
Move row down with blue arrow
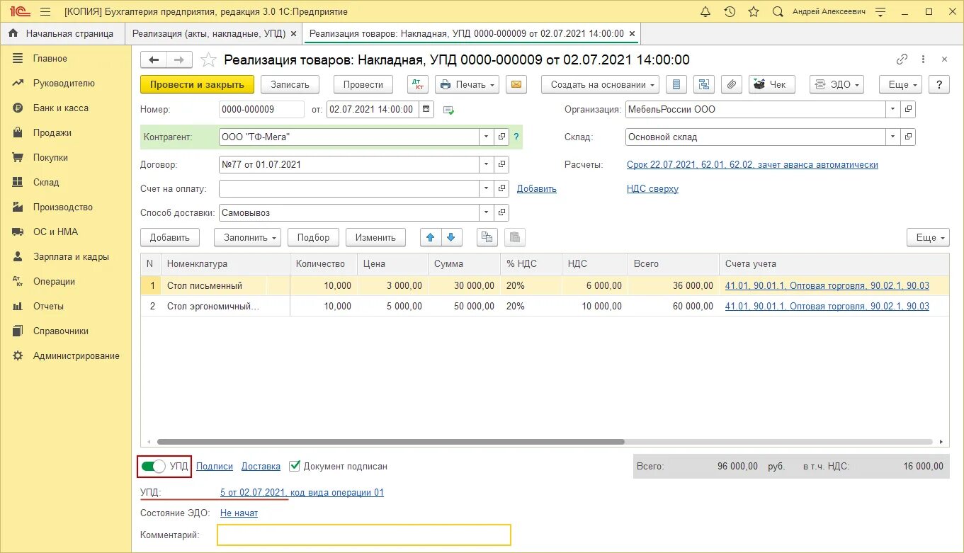click(x=452, y=237)
